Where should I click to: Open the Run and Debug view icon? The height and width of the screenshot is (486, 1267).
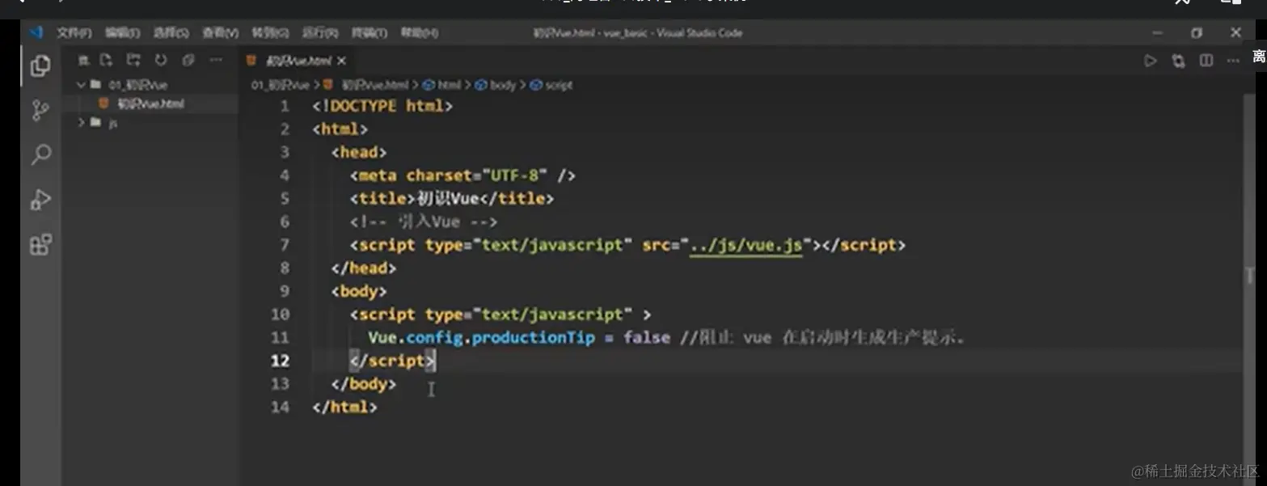pyautogui.click(x=40, y=200)
